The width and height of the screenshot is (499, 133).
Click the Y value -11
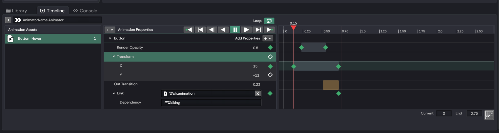tap(256, 76)
